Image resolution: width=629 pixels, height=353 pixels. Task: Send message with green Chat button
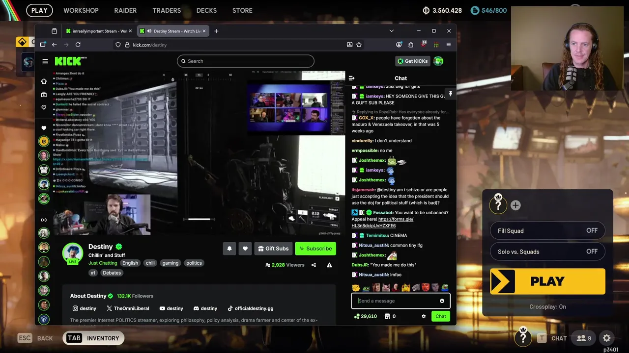(x=441, y=316)
